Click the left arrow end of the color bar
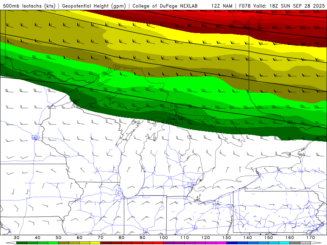The height and width of the screenshot is (245, 327). click(11, 243)
